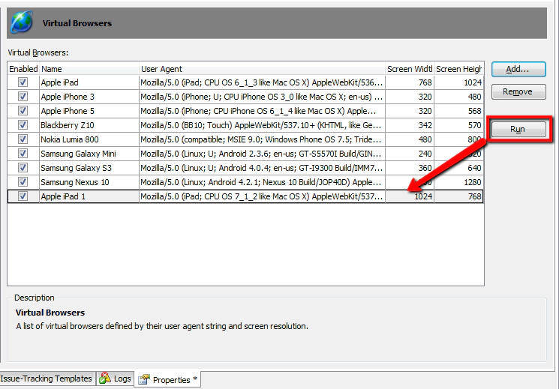
Task: Toggle the Apple iPad 1 checkbox
Action: (23, 196)
